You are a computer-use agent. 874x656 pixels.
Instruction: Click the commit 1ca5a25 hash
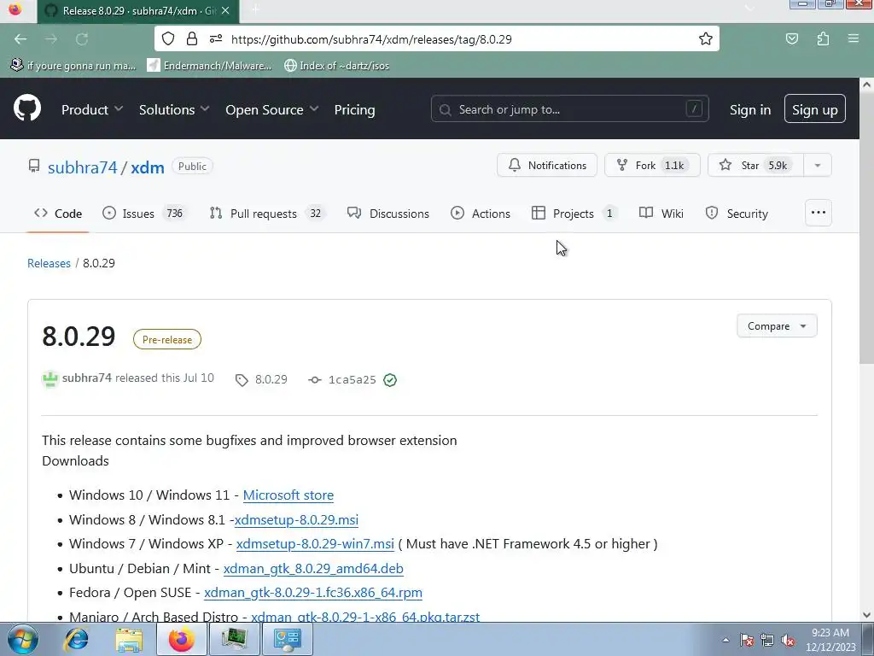click(353, 380)
